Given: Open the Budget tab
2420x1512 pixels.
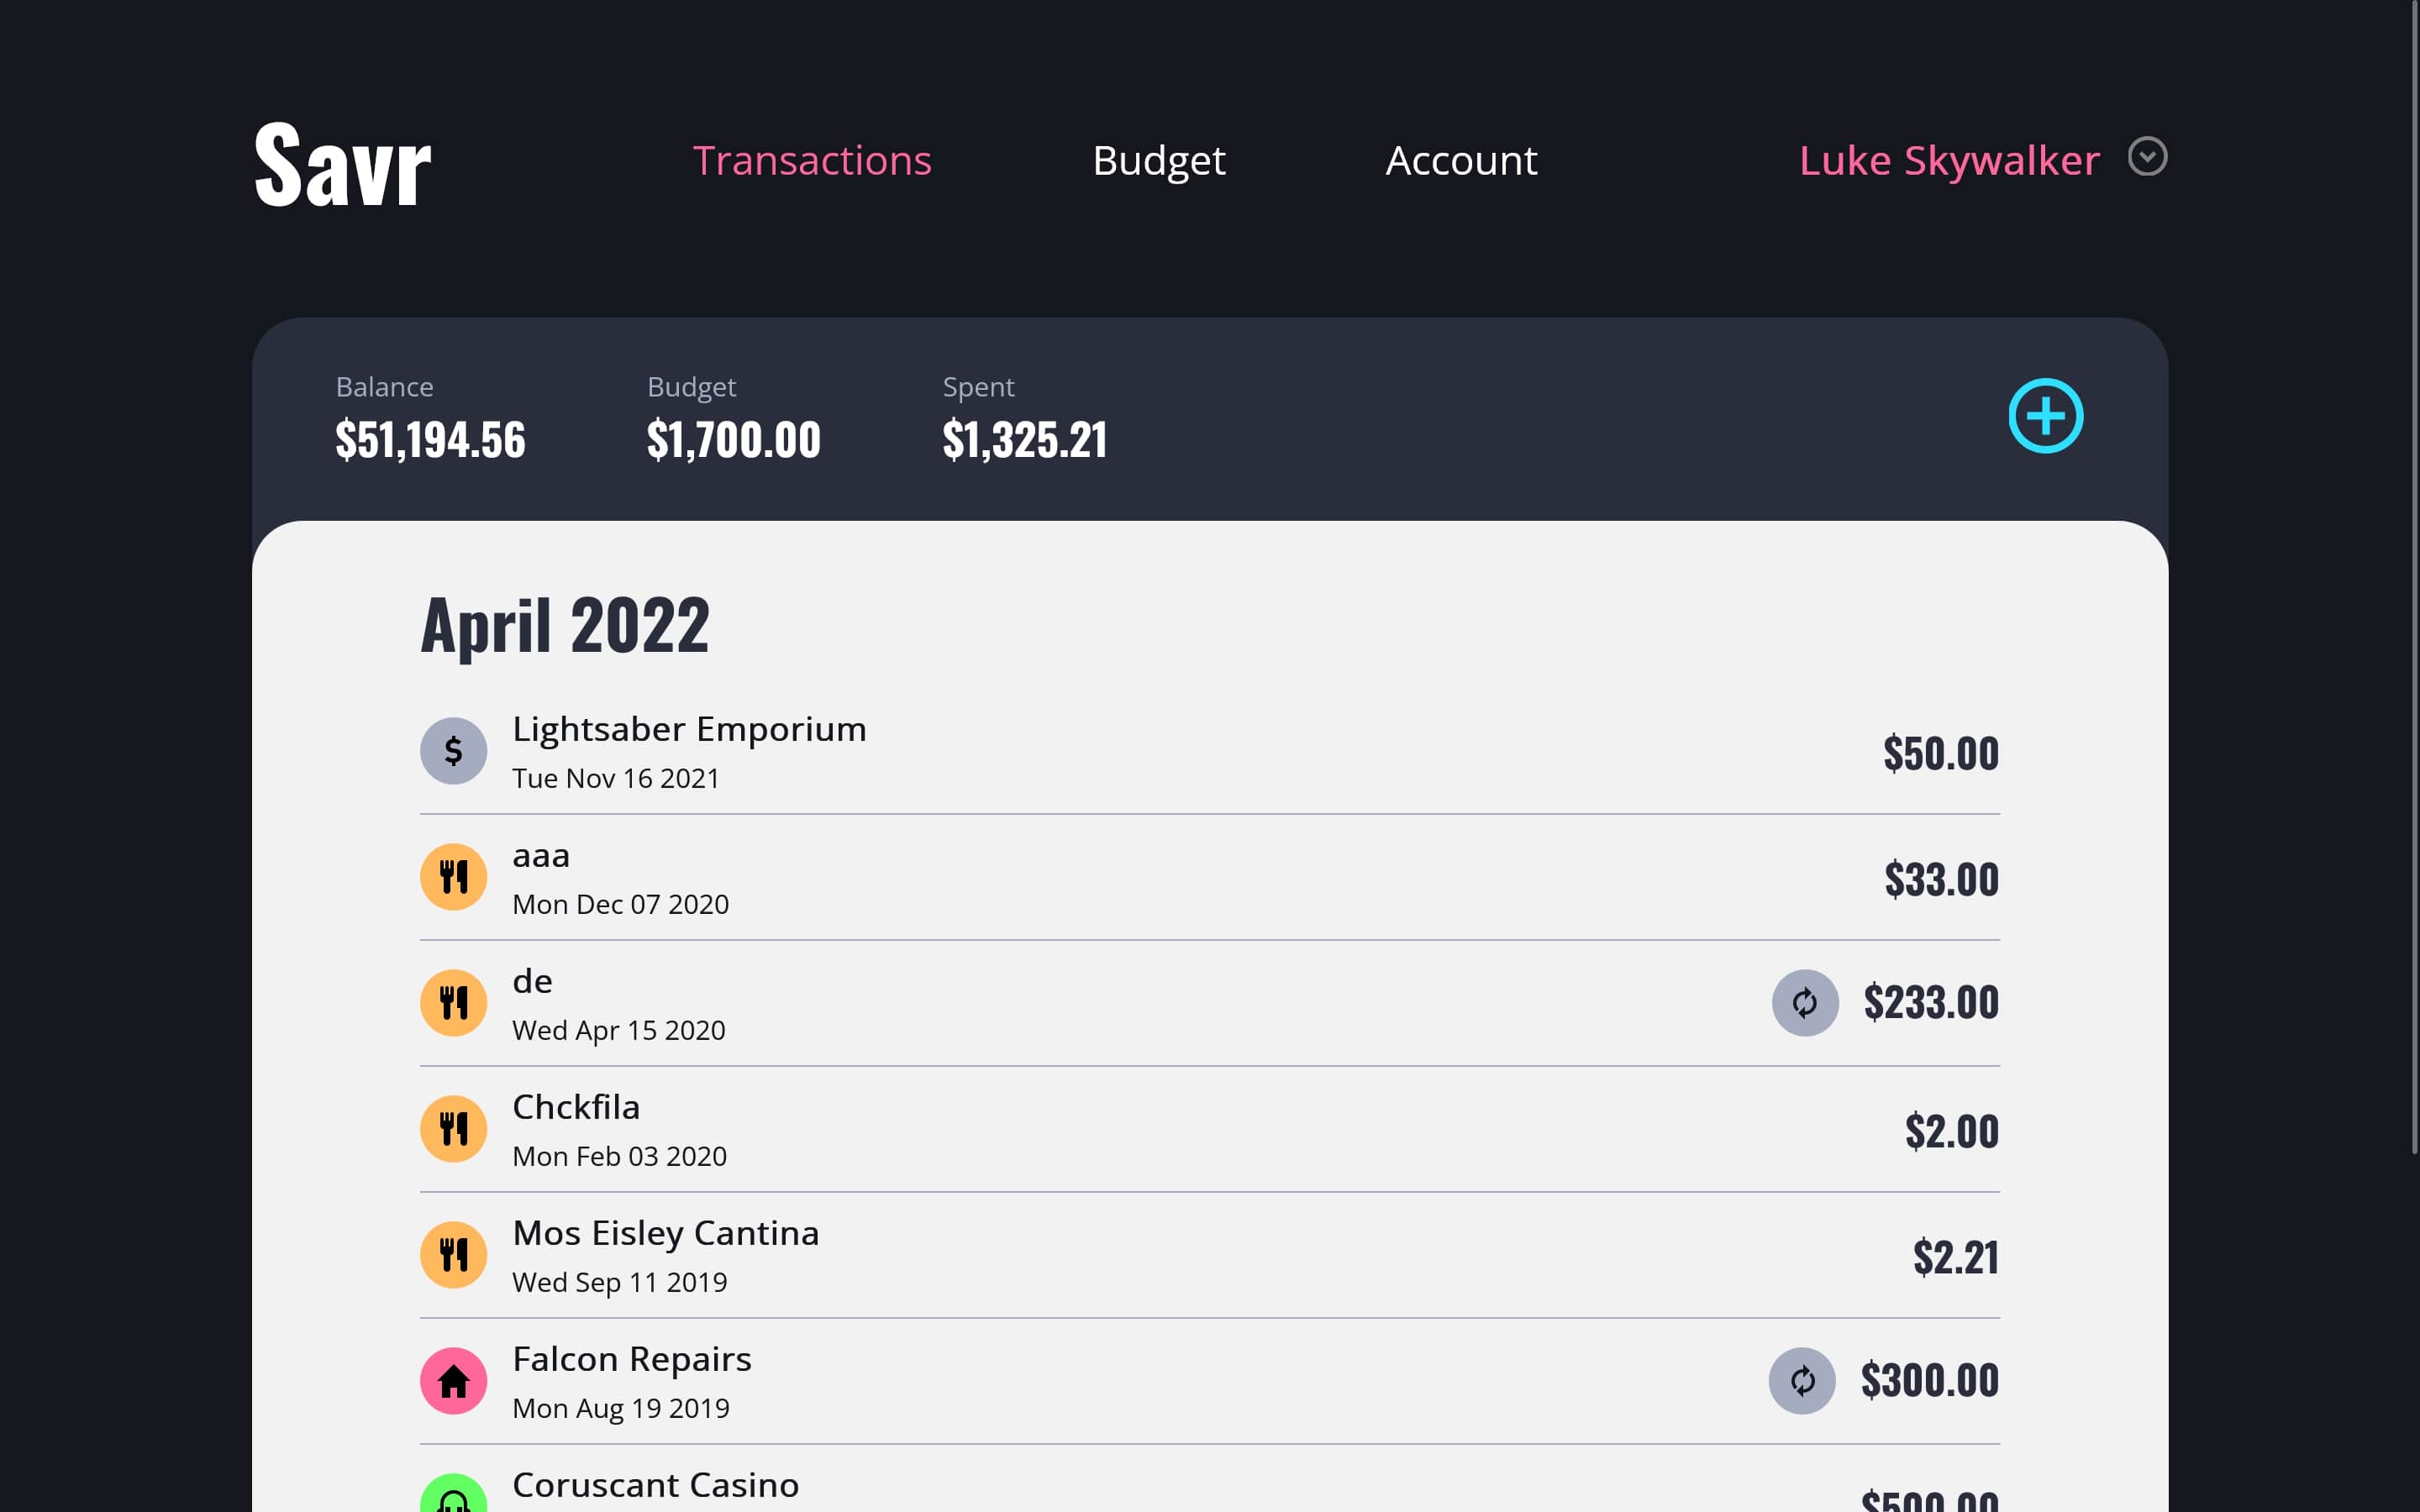Looking at the screenshot, I should point(1158,161).
